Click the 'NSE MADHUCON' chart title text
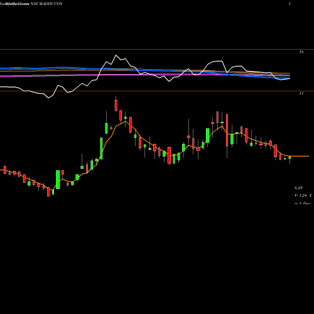 [46, 4]
